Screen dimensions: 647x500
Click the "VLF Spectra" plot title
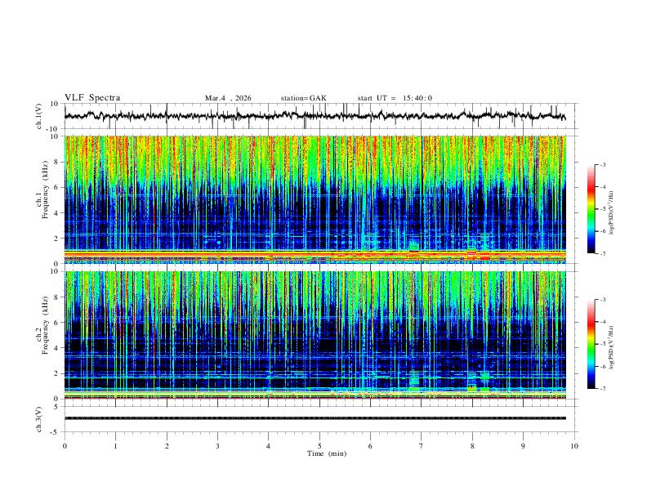click(x=92, y=98)
